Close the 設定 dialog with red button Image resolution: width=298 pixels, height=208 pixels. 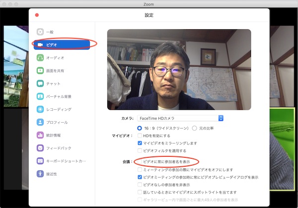click(x=37, y=15)
